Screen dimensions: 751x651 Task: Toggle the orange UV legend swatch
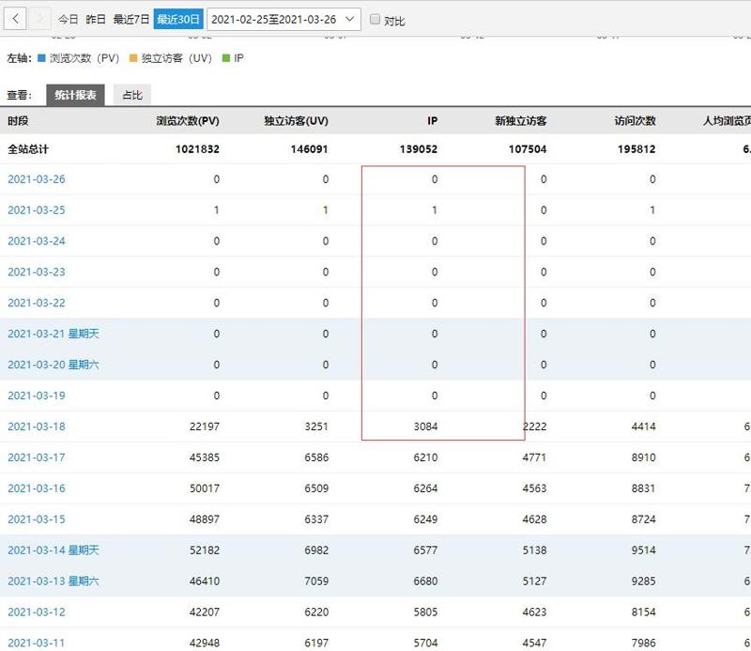tap(133, 58)
